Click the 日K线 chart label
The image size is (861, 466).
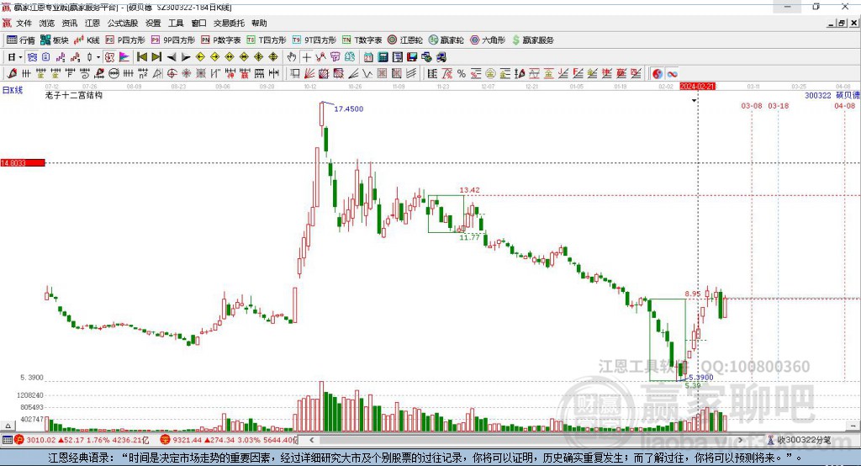point(13,90)
